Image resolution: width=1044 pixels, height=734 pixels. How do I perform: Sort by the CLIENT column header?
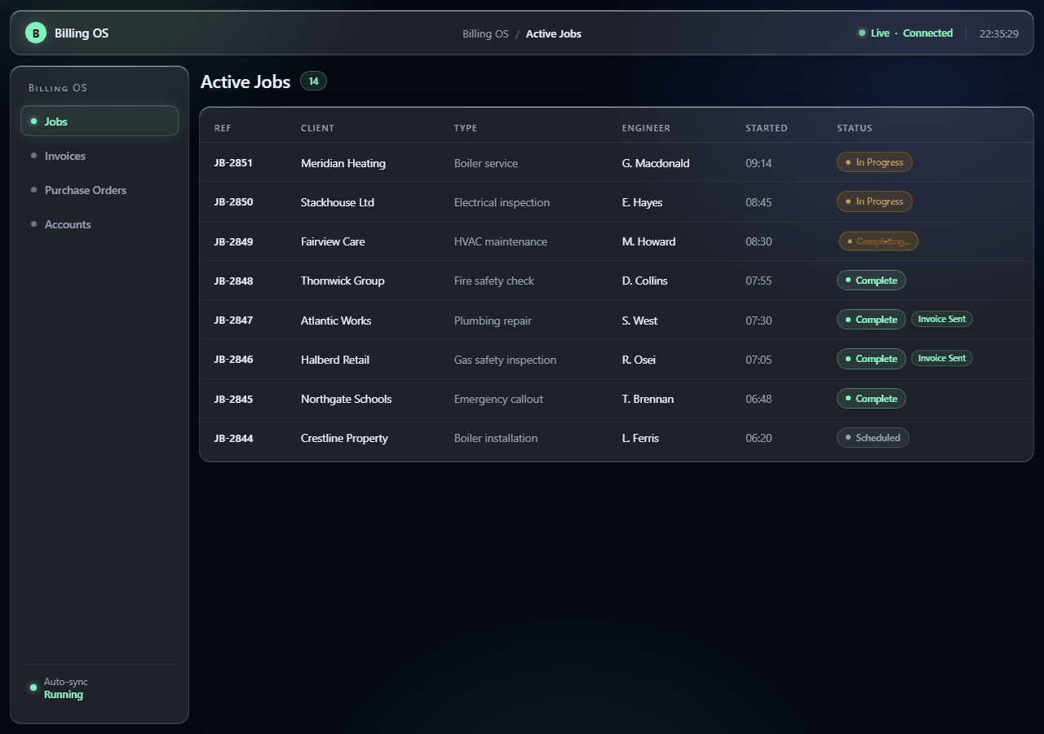point(317,128)
